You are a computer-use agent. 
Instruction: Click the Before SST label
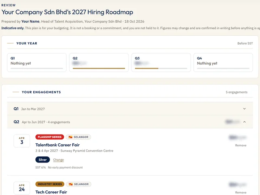click(245, 43)
